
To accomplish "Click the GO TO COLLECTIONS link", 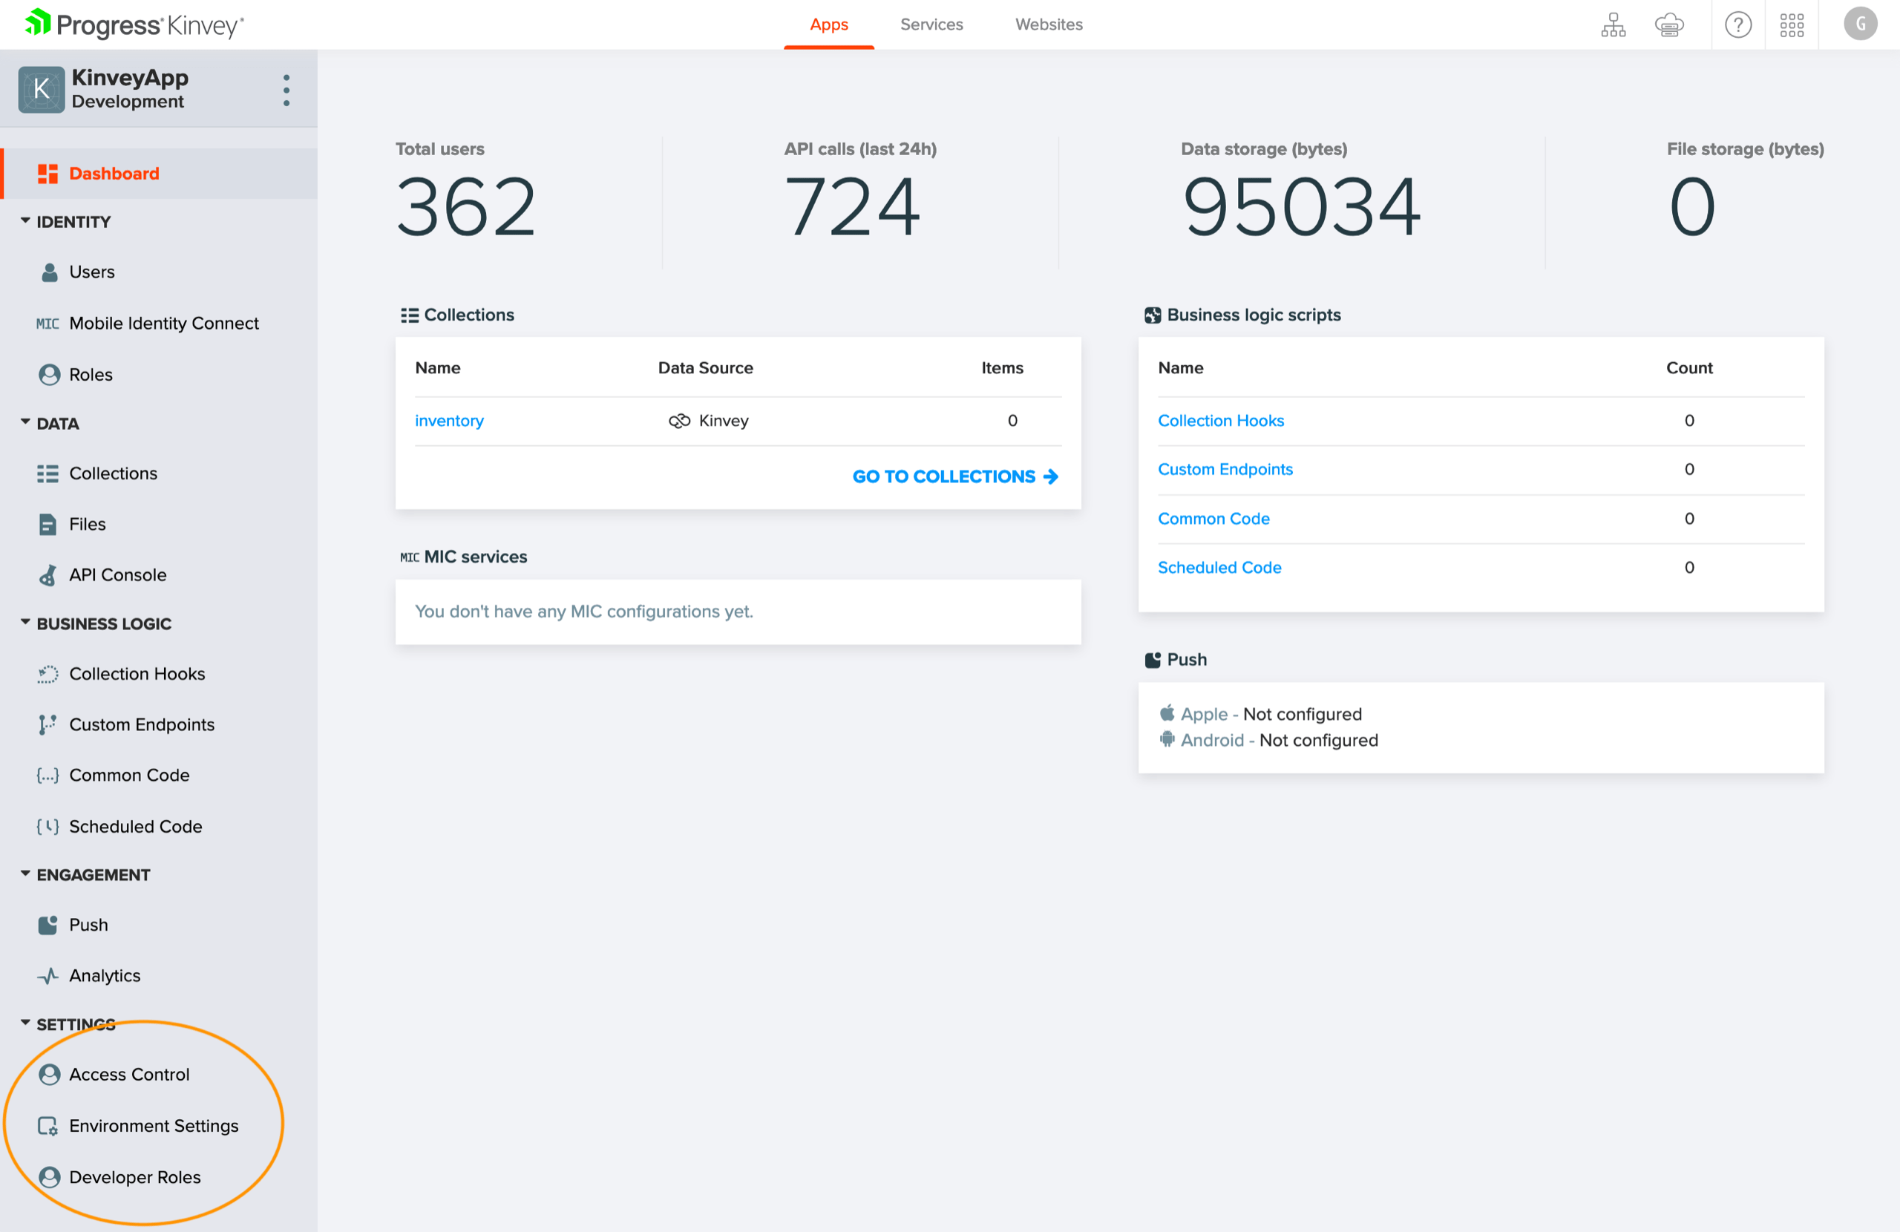I will pyautogui.click(x=954, y=476).
